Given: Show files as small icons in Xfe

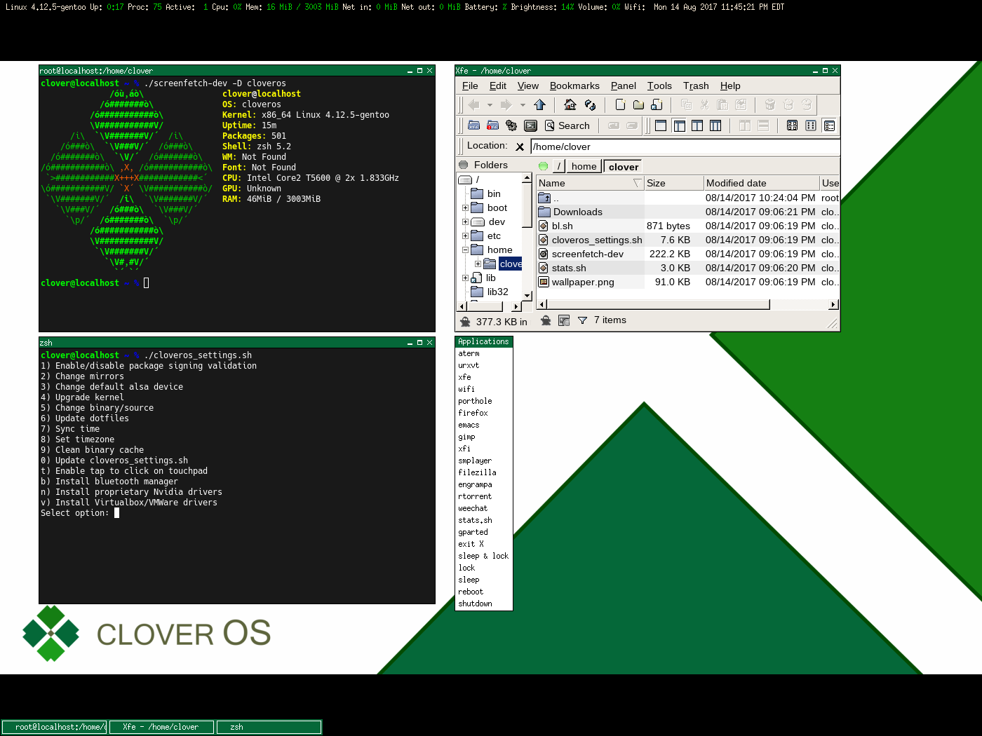Looking at the screenshot, I should coord(811,125).
